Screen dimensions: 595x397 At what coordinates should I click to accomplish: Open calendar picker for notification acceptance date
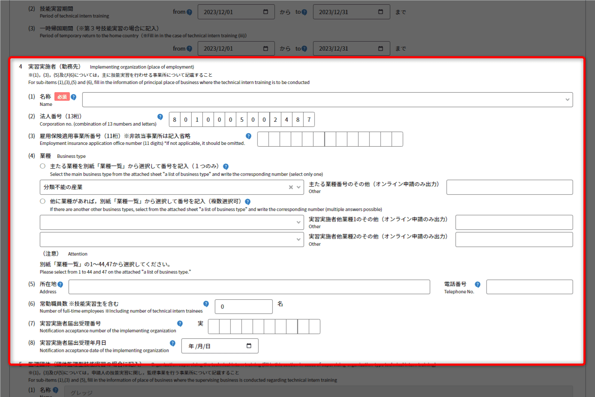(x=249, y=346)
